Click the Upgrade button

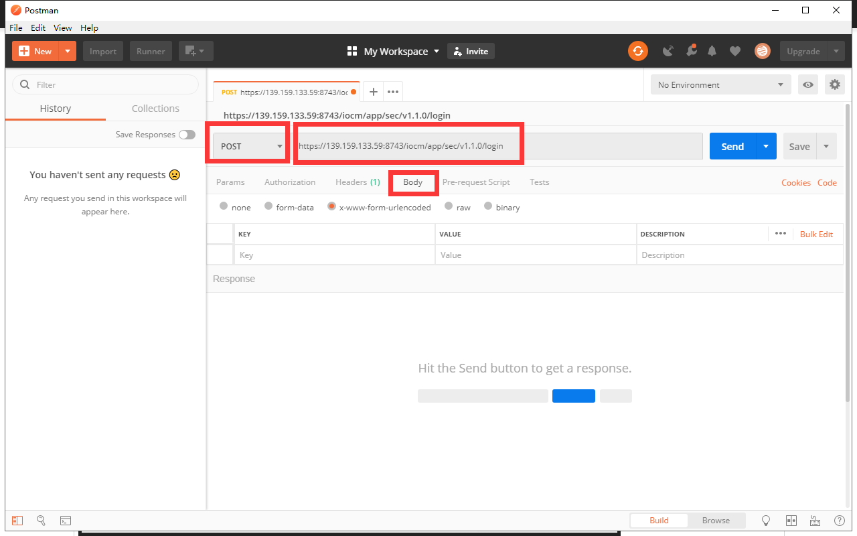click(x=803, y=51)
